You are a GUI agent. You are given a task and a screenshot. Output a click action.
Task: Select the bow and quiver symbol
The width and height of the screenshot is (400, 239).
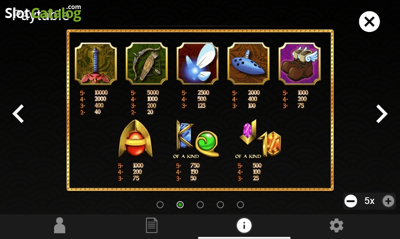point(147,64)
